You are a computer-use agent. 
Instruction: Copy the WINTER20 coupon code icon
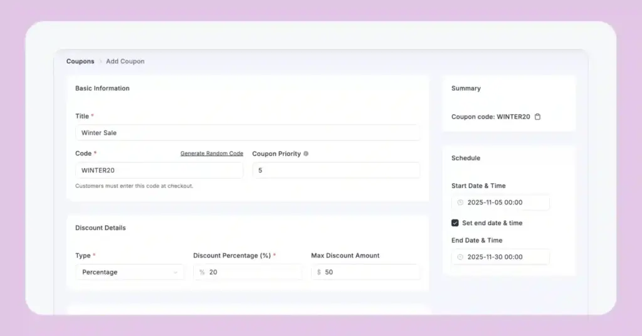click(x=537, y=117)
